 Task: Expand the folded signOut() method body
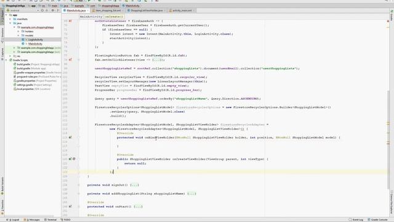(x=134, y=185)
